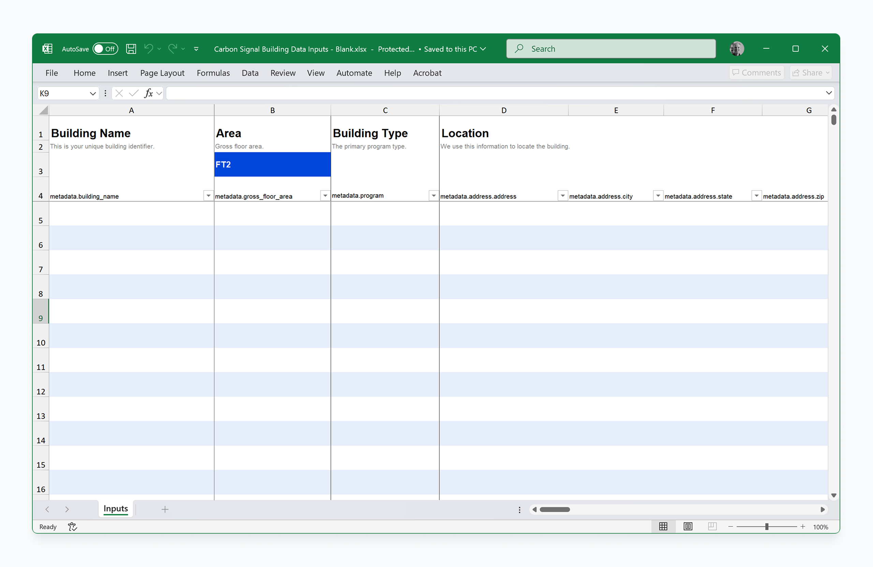Select Page Break Preview view icon
Image resolution: width=873 pixels, height=567 pixels.
[x=712, y=526]
